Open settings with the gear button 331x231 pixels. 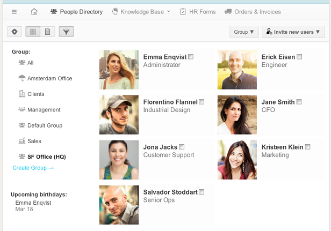(15, 32)
